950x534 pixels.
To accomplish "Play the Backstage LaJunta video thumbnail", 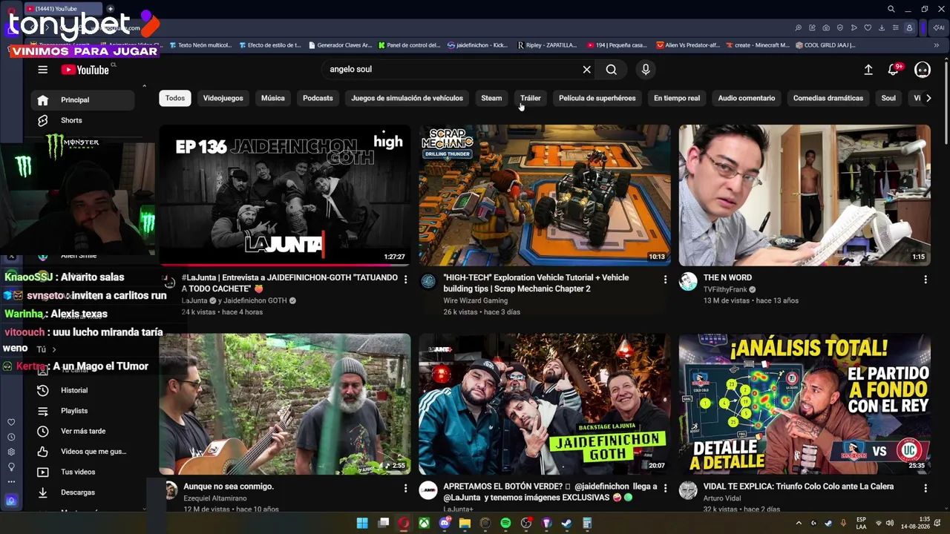I will [x=545, y=404].
